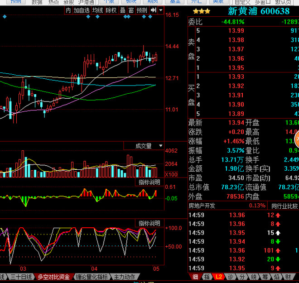Click the 04 month marker on time axis
This screenshot has width=299, height=283.
coord(94,269)
